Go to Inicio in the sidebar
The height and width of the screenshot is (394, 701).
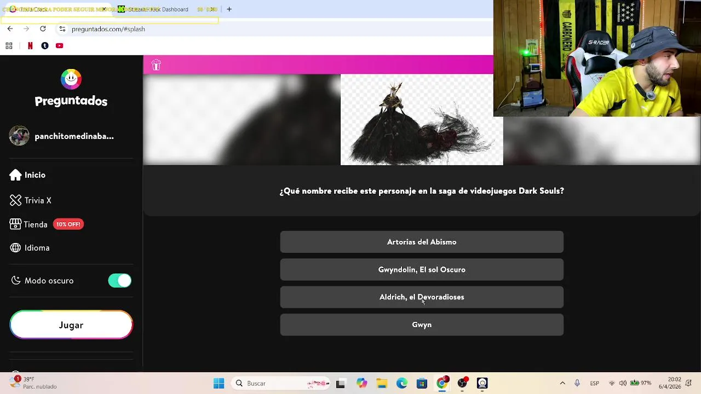pyautogui.click(x=27, y=175)
